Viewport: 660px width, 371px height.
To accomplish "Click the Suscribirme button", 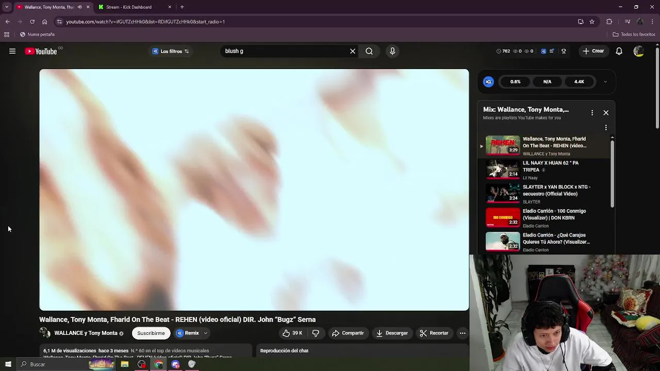I will pyautogui.click(x=151, y=333).
